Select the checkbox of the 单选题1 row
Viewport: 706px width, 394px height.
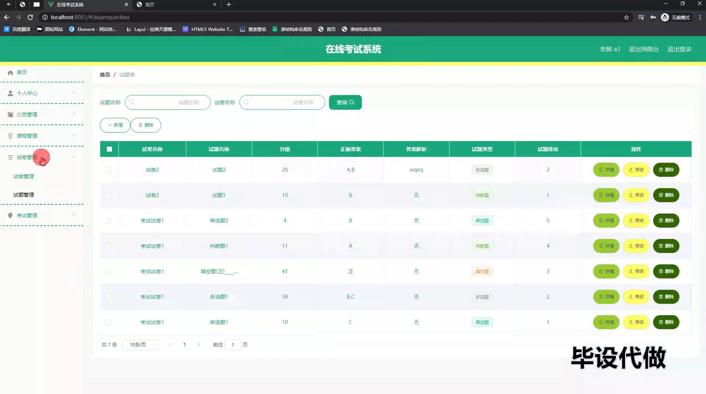tap(108, 322)
